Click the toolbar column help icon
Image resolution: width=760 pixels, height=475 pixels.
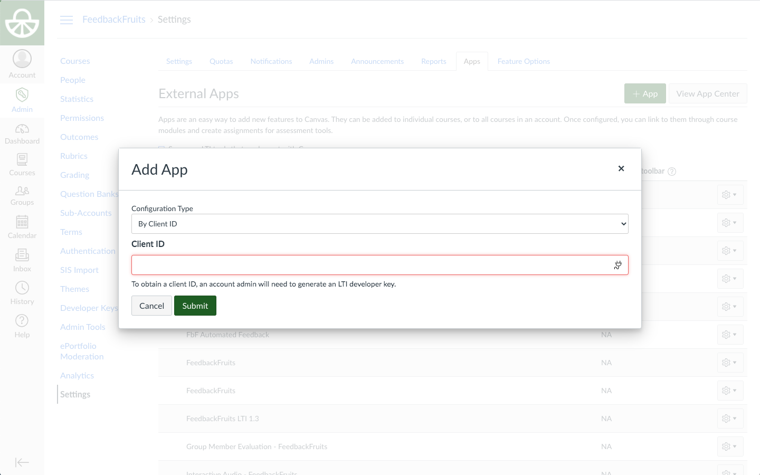point(672,172)
